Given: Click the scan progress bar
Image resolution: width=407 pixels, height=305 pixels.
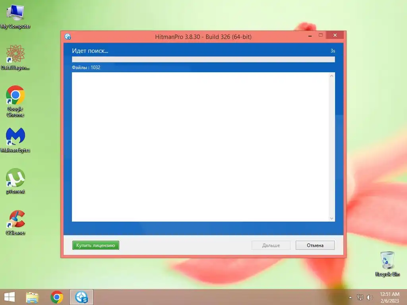Looking at the screenshot, I should click(203, 60).
